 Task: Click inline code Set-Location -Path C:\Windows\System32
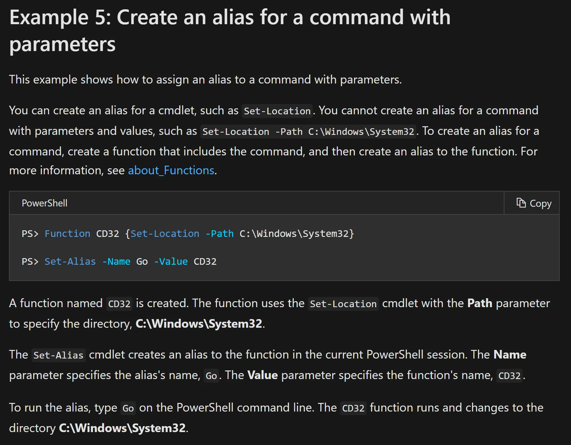[x=308, y=132]
